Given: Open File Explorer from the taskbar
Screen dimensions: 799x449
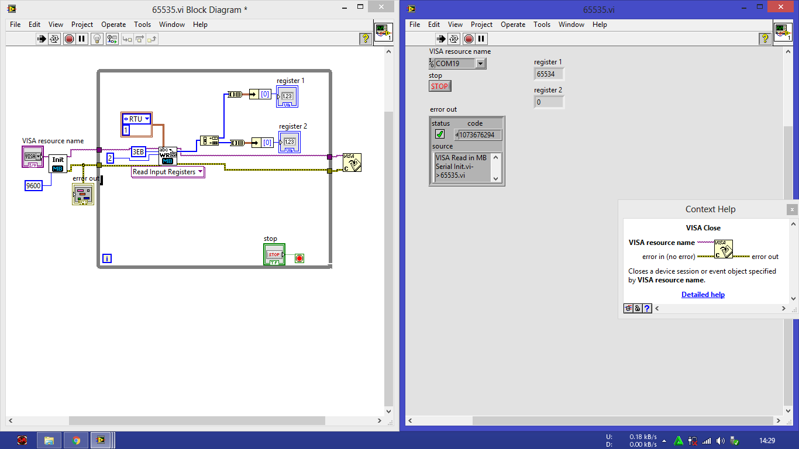Looking at the screenshot, I should tap(49, 440).
